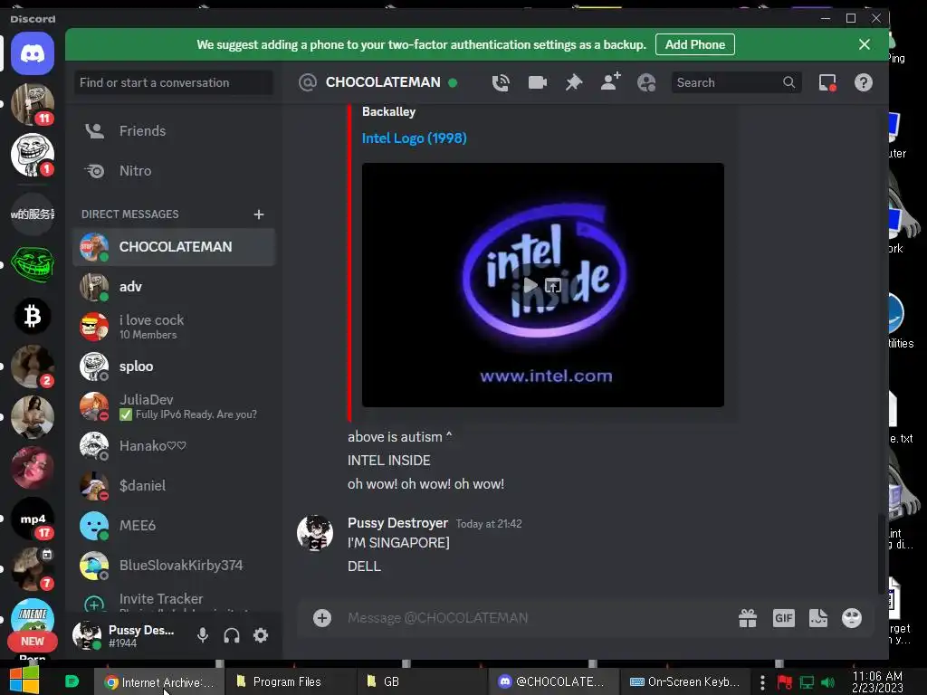Open direct message with adv
This screenshot has width=927, height=695.
pos(174,287)
